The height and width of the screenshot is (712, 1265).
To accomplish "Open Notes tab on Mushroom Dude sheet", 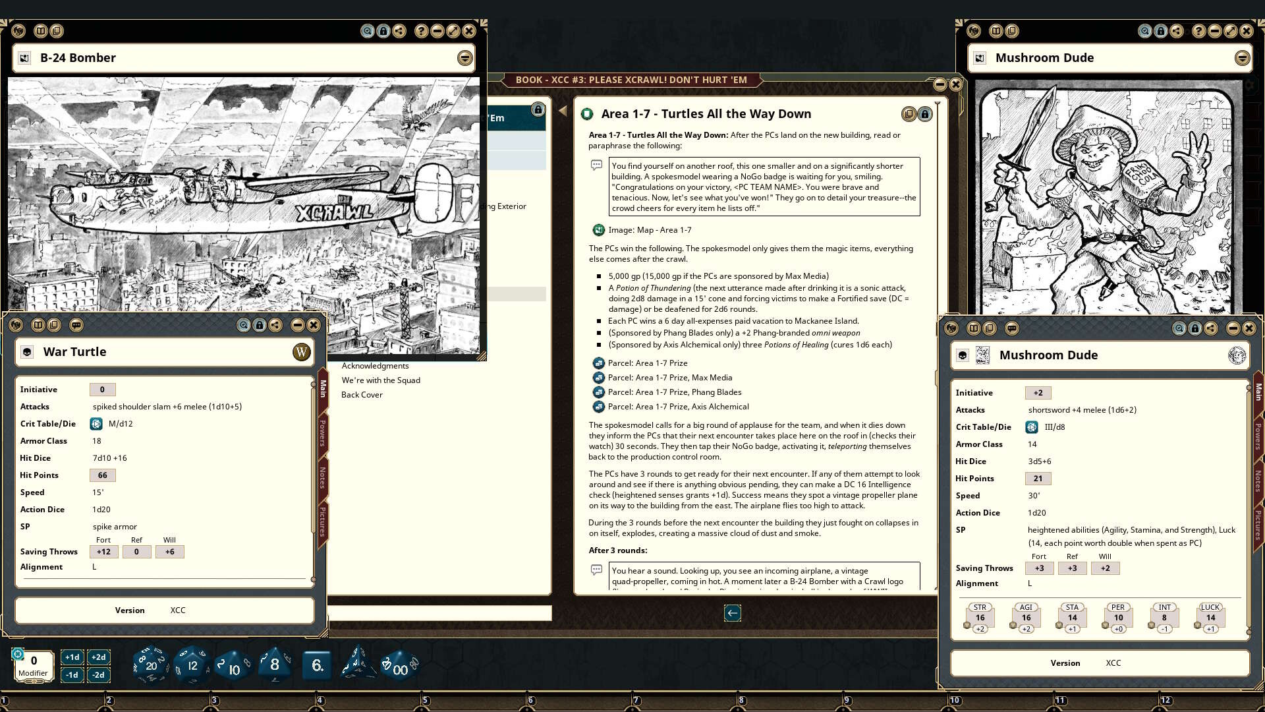I will pyautogui.click(x=1258, y=481).
